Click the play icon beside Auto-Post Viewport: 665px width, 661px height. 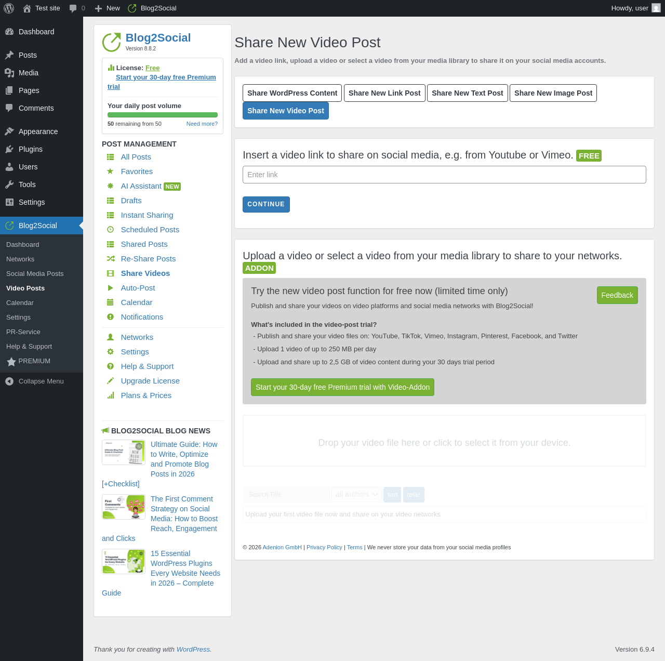click(x=110, y=288)
